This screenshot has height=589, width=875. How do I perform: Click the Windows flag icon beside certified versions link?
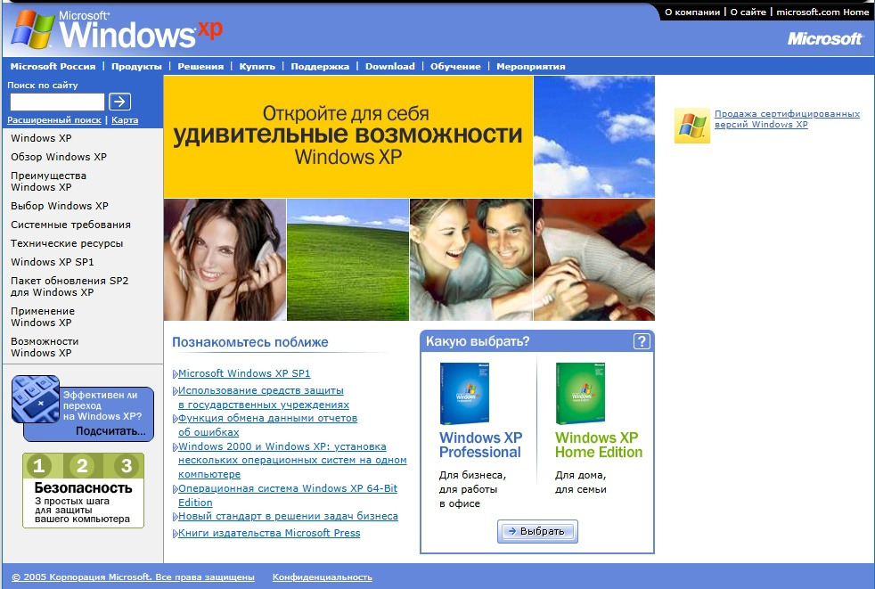click(692, 126)
